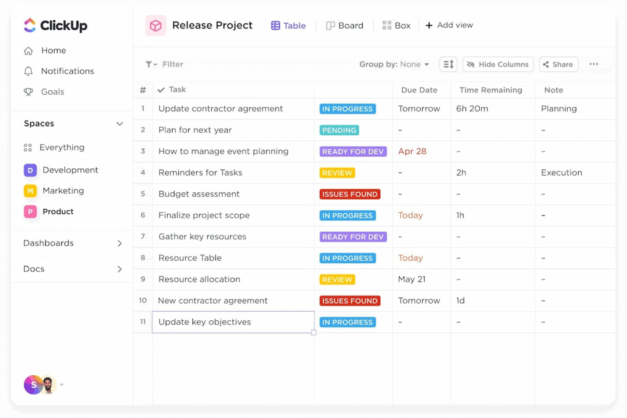The height and width of the screenshot is (418, 627).
Task: Open the three-dot more options menu
Action: 593,64
